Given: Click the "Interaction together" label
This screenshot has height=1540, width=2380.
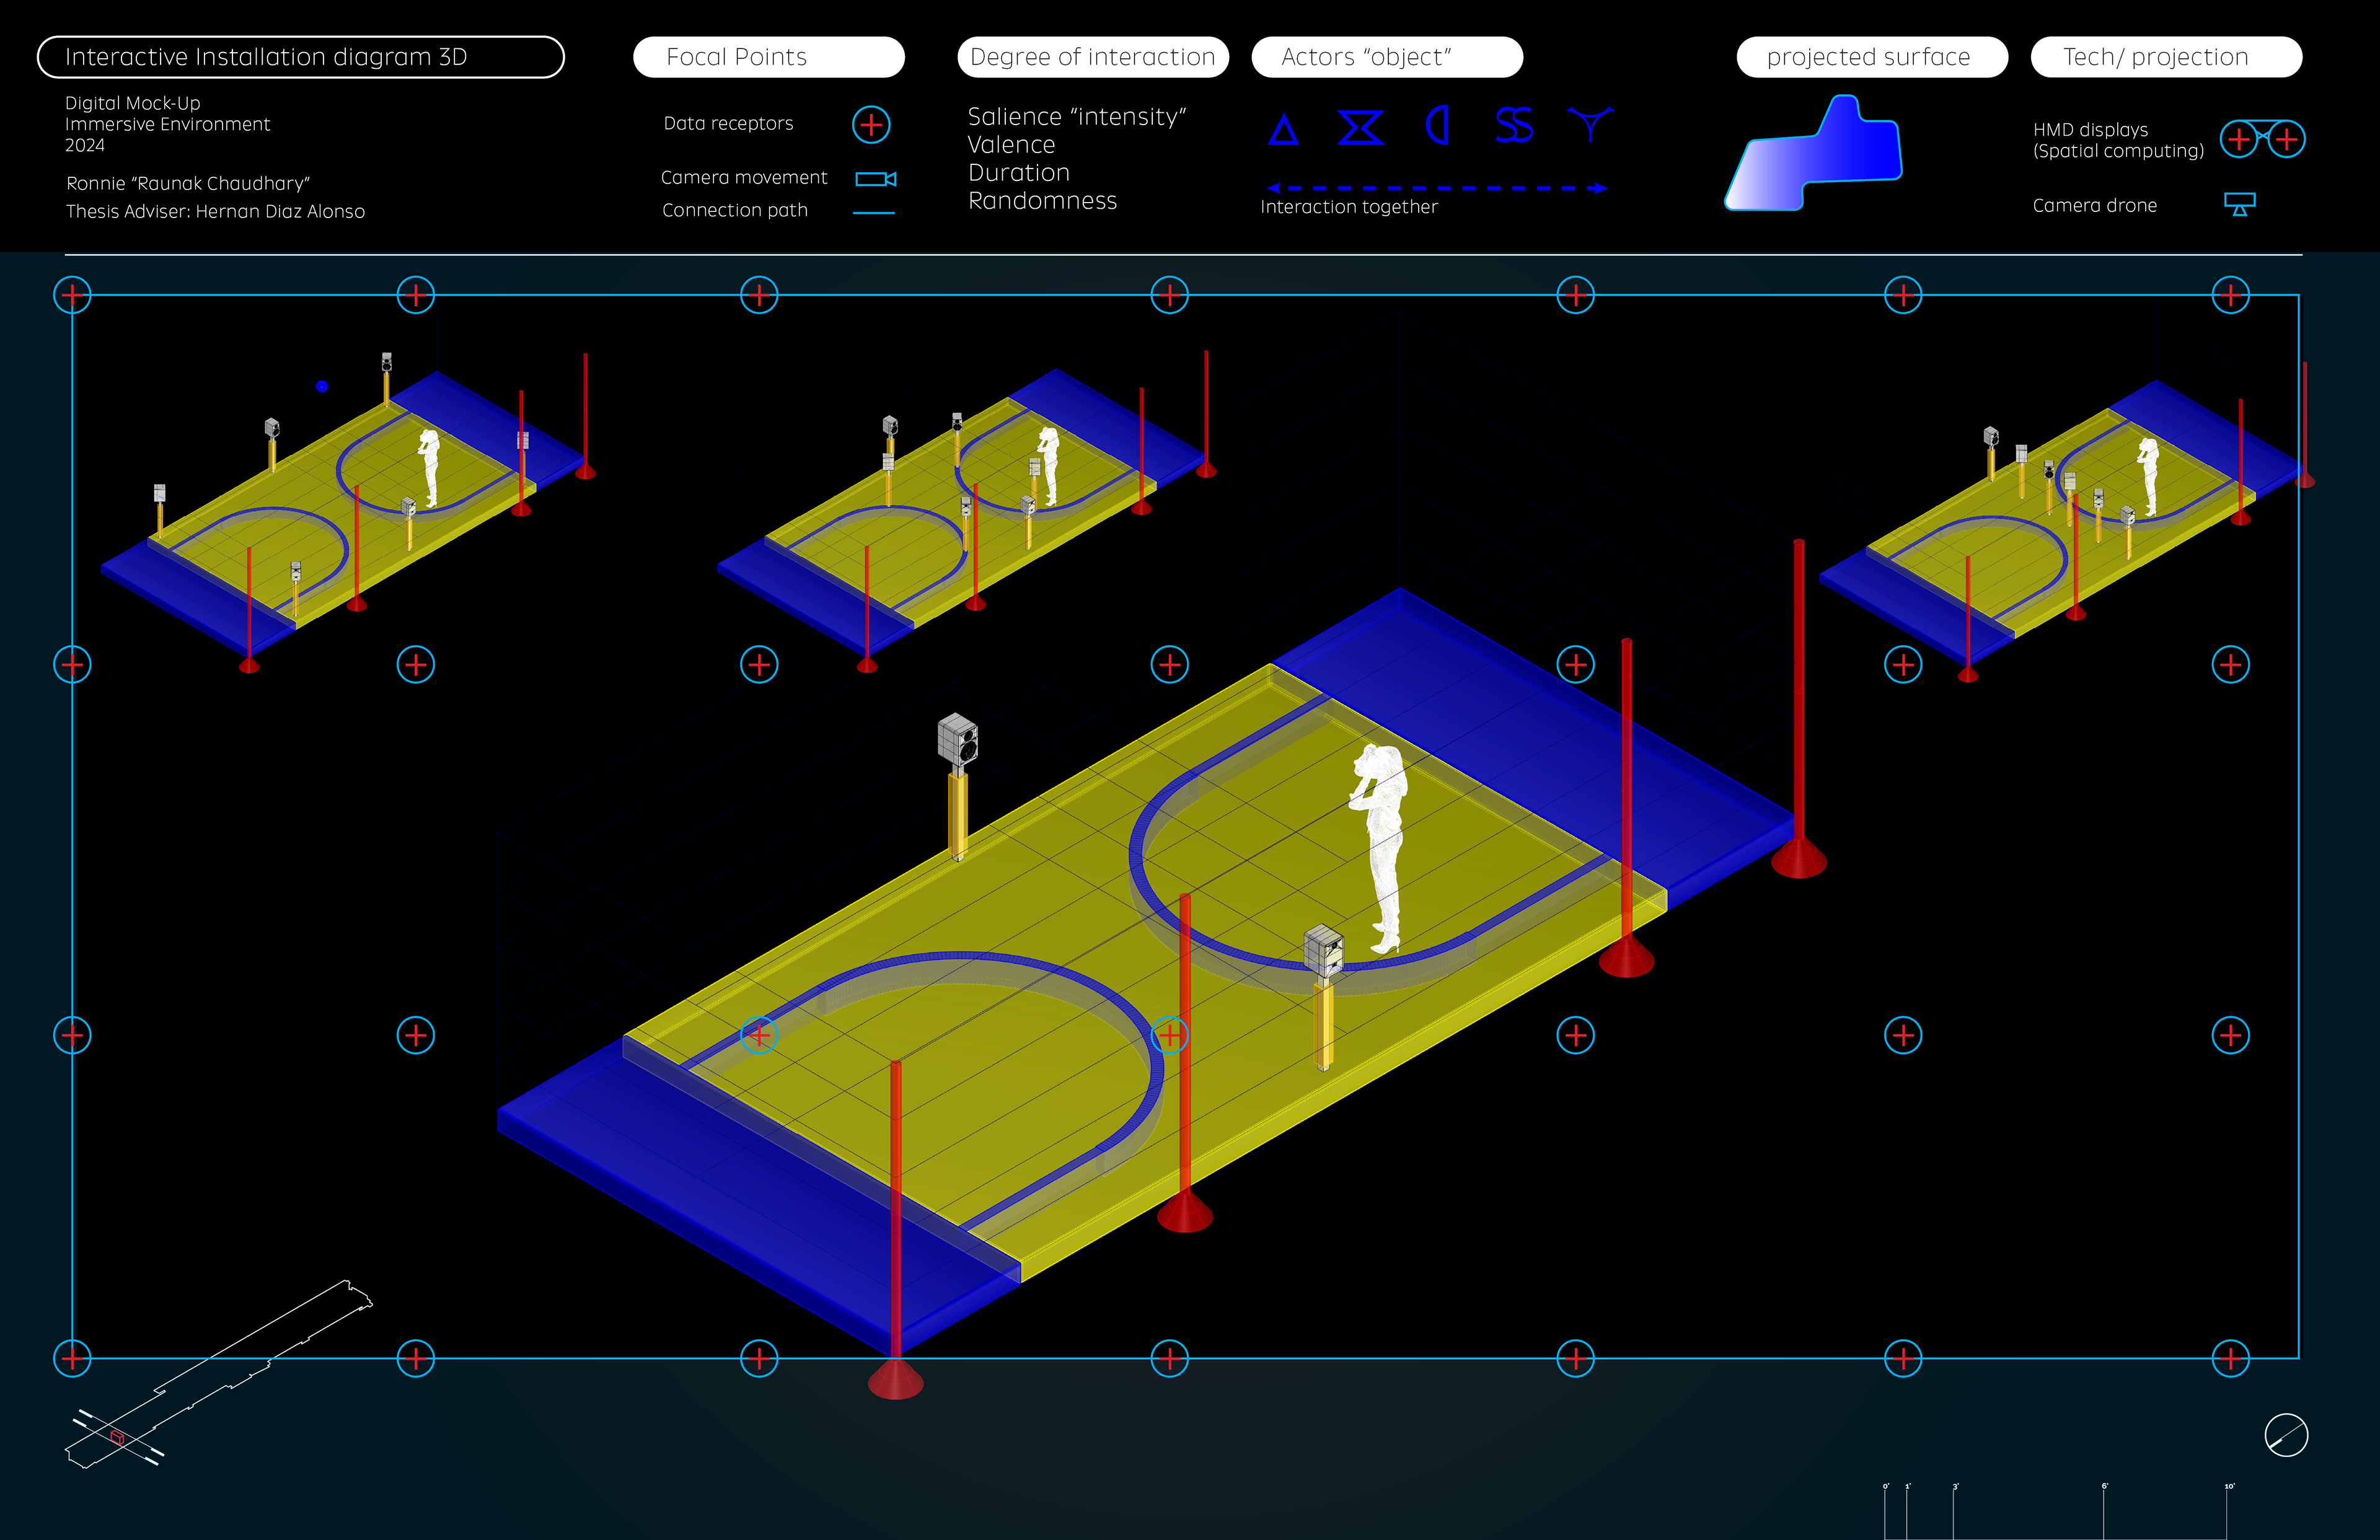Looking at the screenshot, I should [x=1349, y=207].
